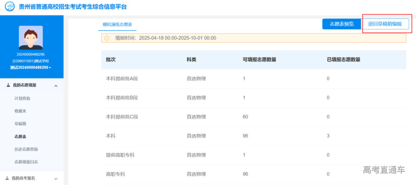
Task: Open 志愿填报日志 in the sidebar
Action: click(26, 162)
